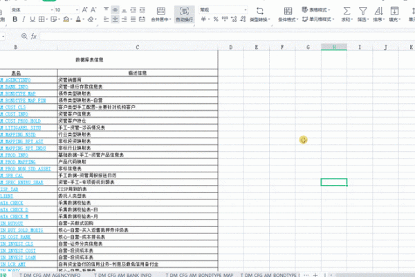Show more sheet tabs with ellipsis
Image resolution: width=415 pixels, height=277 pixels.
(306, 275)
